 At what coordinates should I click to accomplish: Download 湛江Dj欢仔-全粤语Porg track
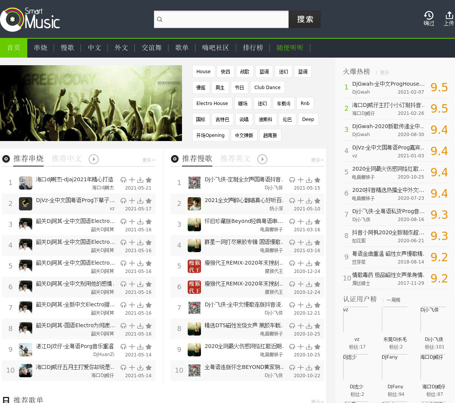pos(140,347)
